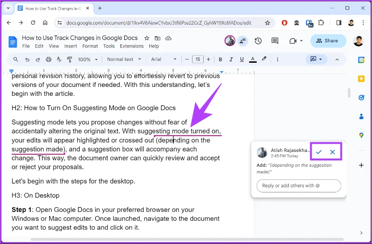Image resolution: width=372 pixels, height=244 pixels.
Task: Open the Extensions menu
Action: pyautogui.click(x=132, y=46)
